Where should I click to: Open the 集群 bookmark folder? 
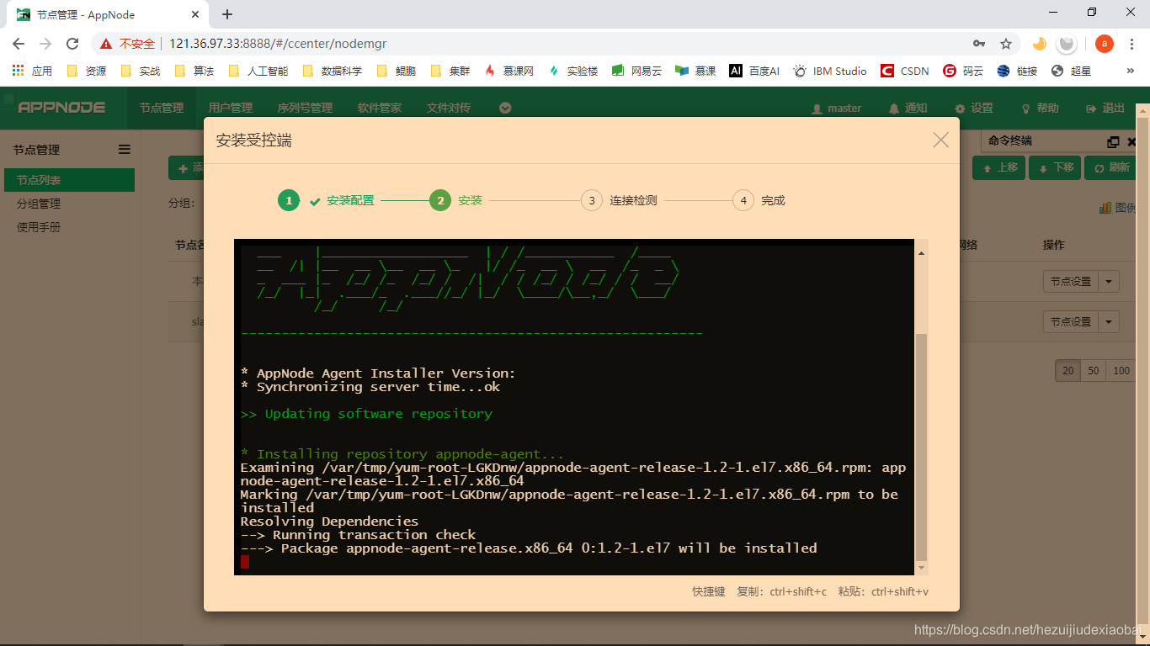click(x=450, y=71)
